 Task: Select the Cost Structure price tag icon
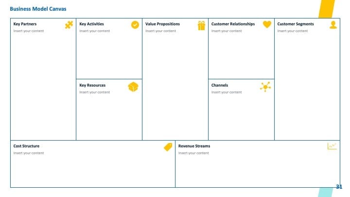pos(168,147)
